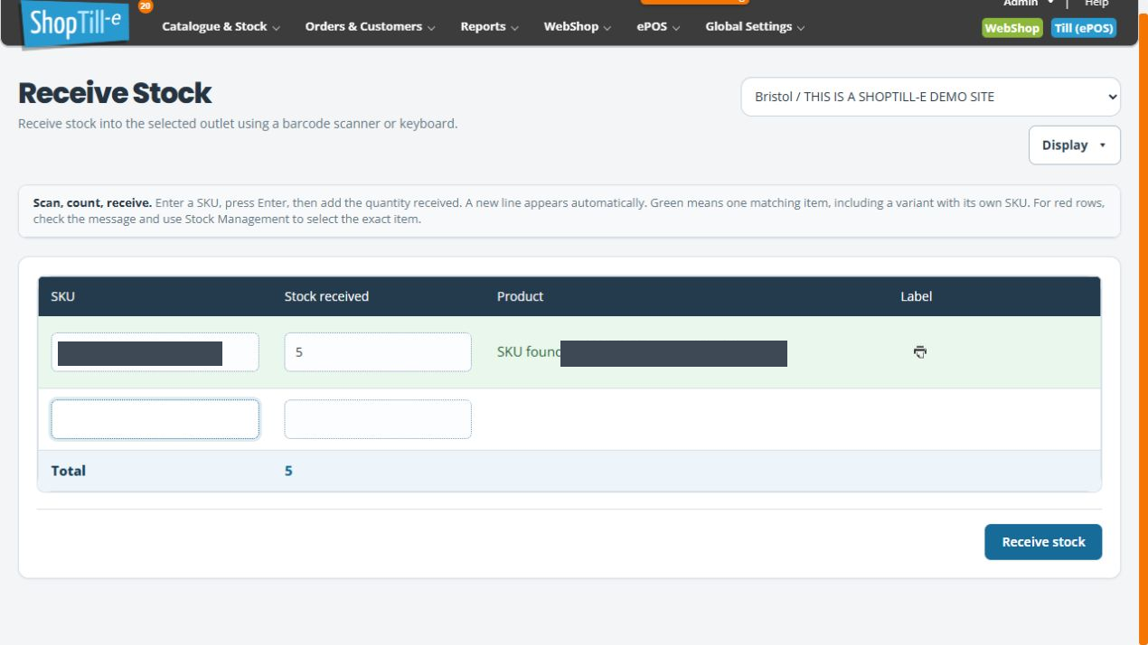Click the empty Stock received field

pos(378,419)
